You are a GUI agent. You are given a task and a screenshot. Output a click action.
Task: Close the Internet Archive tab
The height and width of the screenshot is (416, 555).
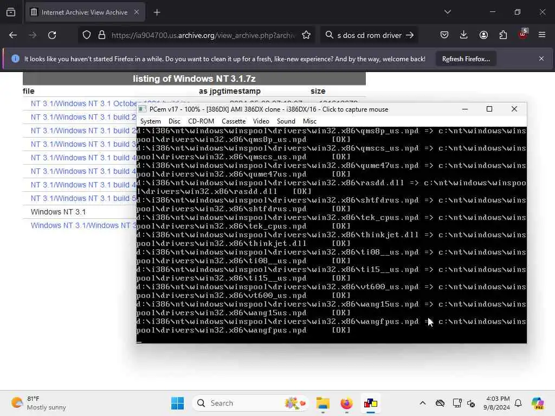[x=137, y=12]
